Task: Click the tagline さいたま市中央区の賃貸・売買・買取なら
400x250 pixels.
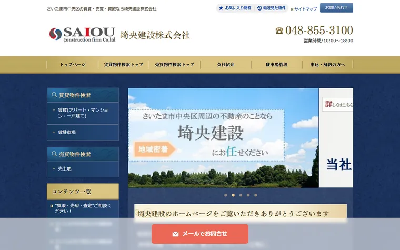Action: pyautogui.click(x=102, y=9)
